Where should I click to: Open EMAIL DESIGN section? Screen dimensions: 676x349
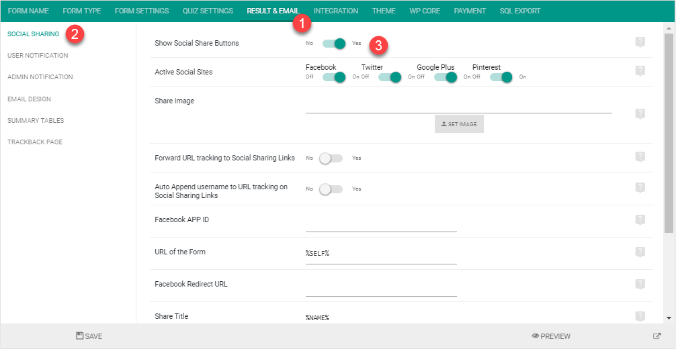pos(29,99)
